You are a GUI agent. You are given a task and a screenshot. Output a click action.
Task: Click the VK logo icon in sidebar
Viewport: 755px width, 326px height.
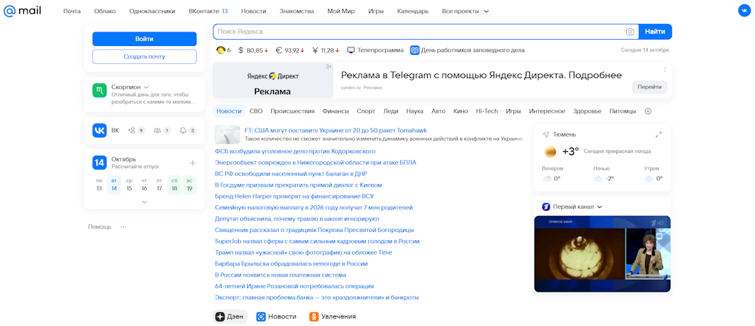(x=100, y=130)
